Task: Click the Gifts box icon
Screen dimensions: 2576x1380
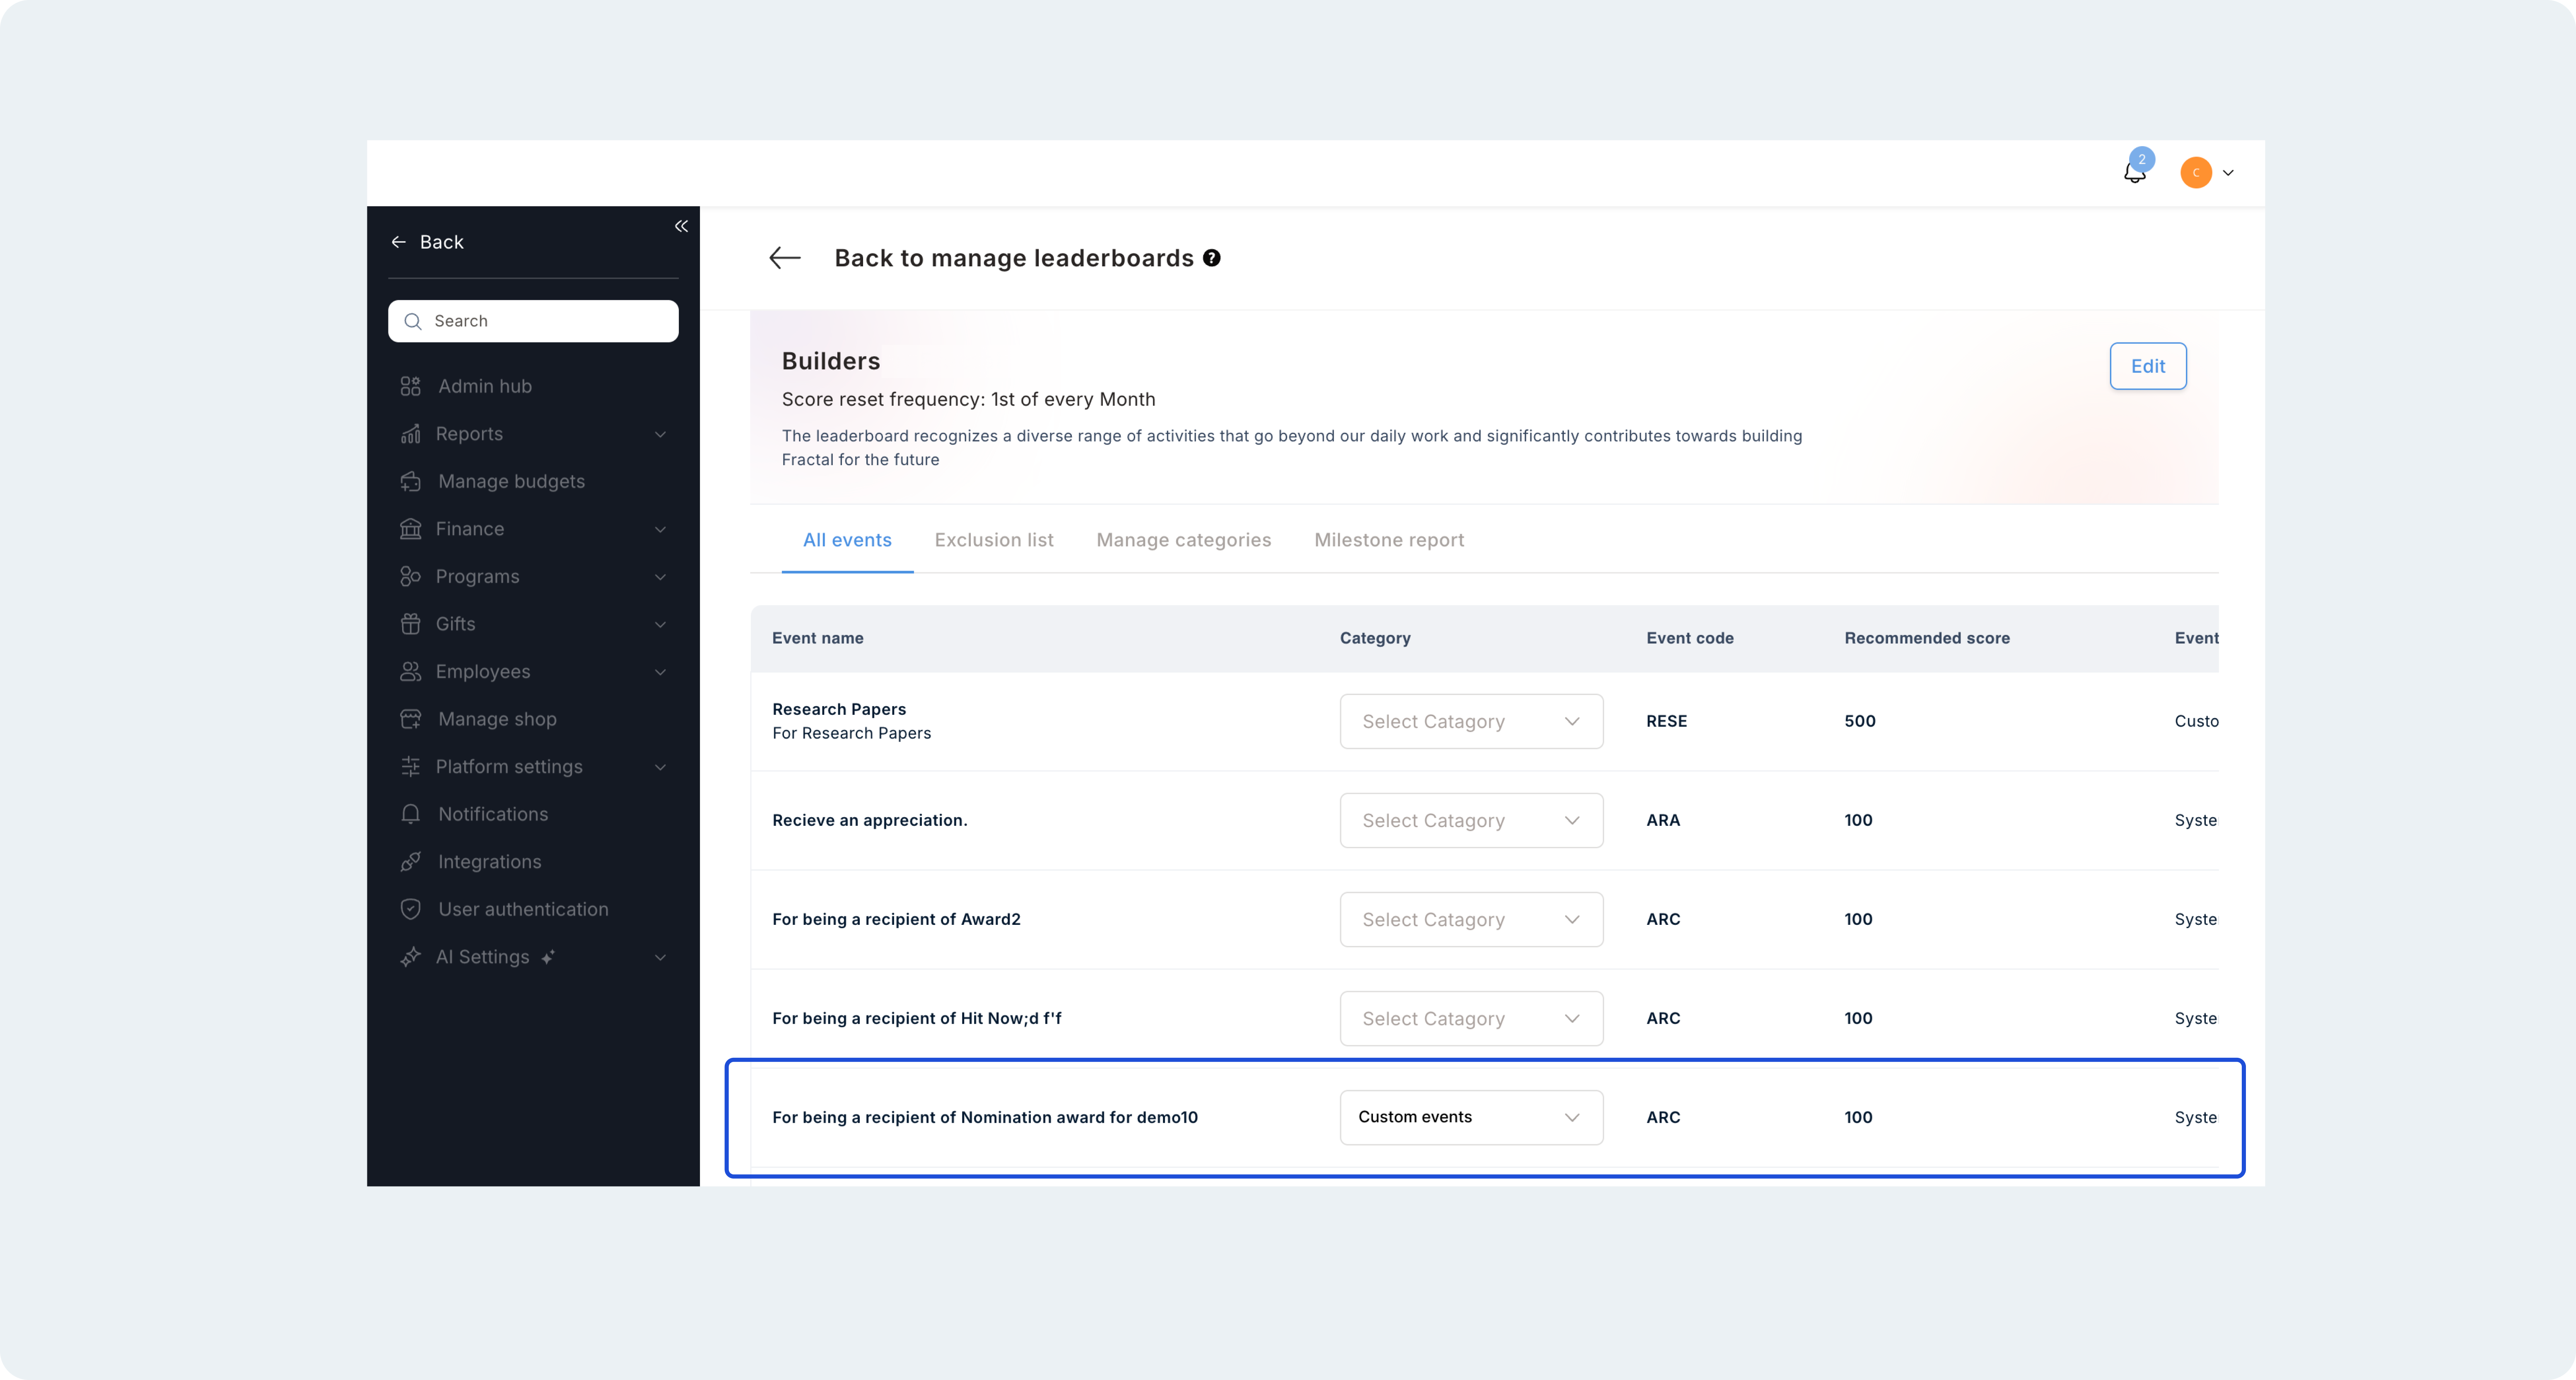Action: [x=410, y=624]
